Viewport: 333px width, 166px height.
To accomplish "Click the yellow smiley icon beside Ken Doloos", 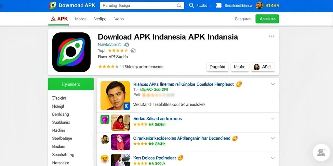I will pyautogui.click(x=105, y=159).
